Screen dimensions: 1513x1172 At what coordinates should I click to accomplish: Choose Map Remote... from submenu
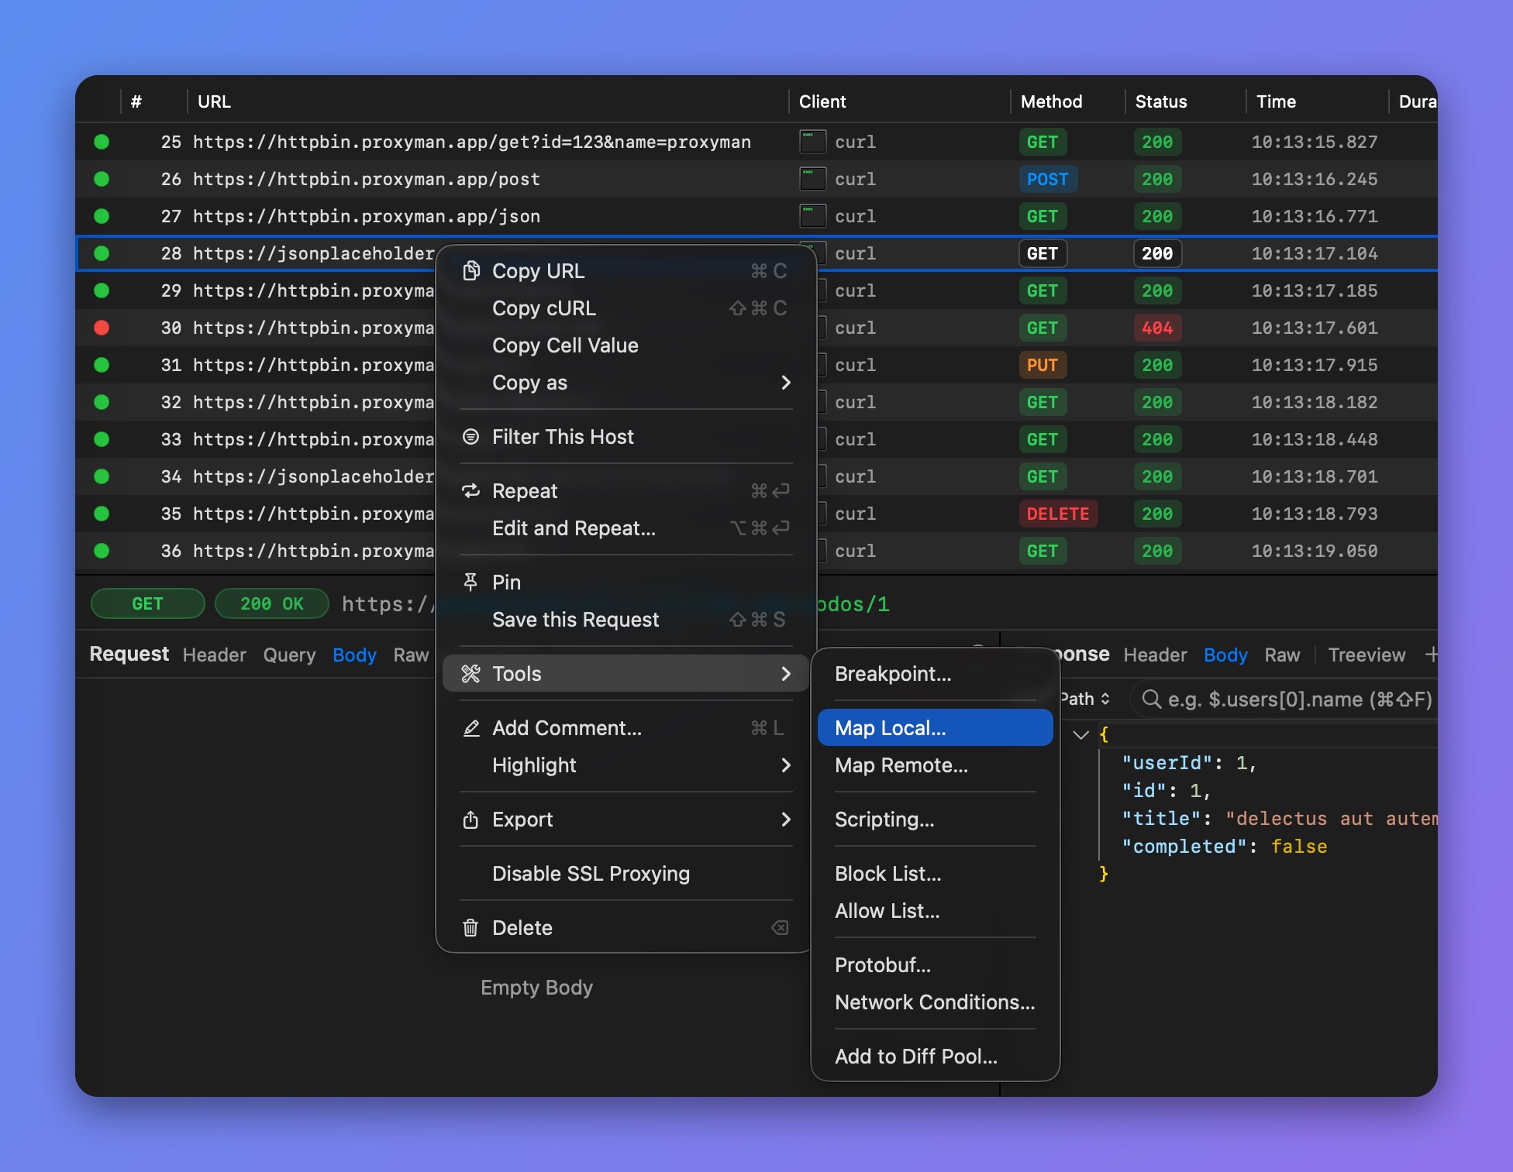coord(935,765)
